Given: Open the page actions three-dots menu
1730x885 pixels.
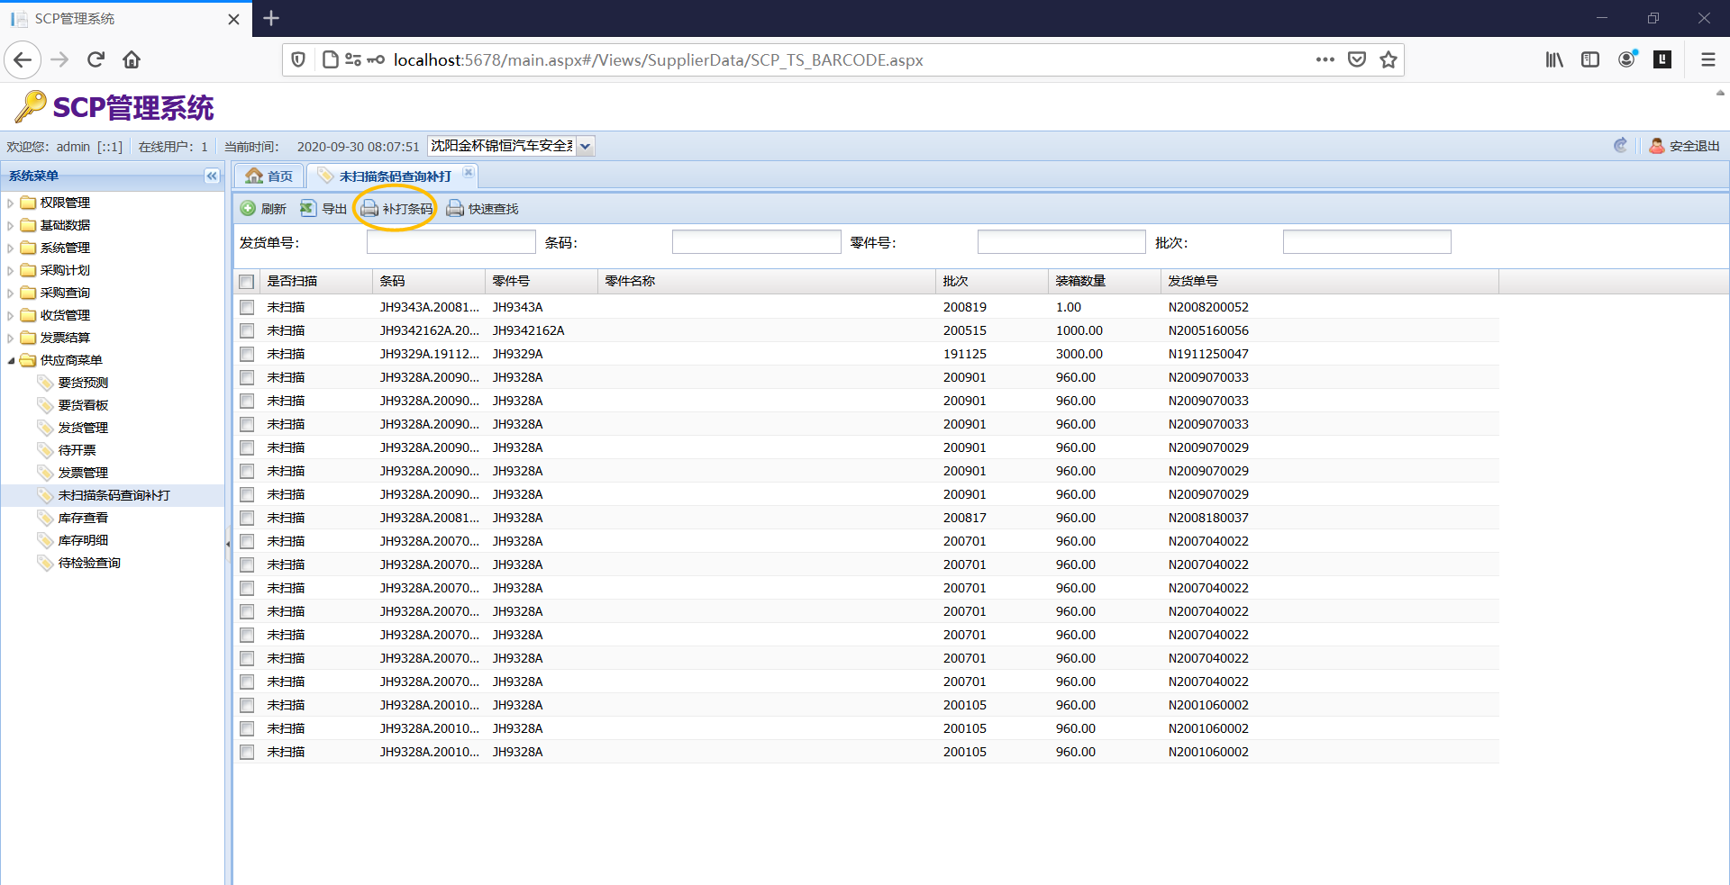Looking at the screenshot, I should click(1325, 59).
